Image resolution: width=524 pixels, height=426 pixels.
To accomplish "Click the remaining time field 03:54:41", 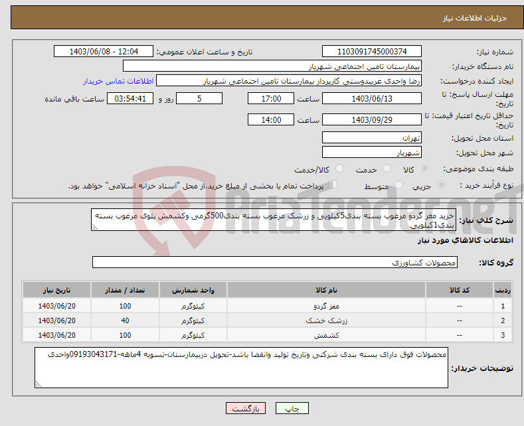I will [x=130, y=98].
